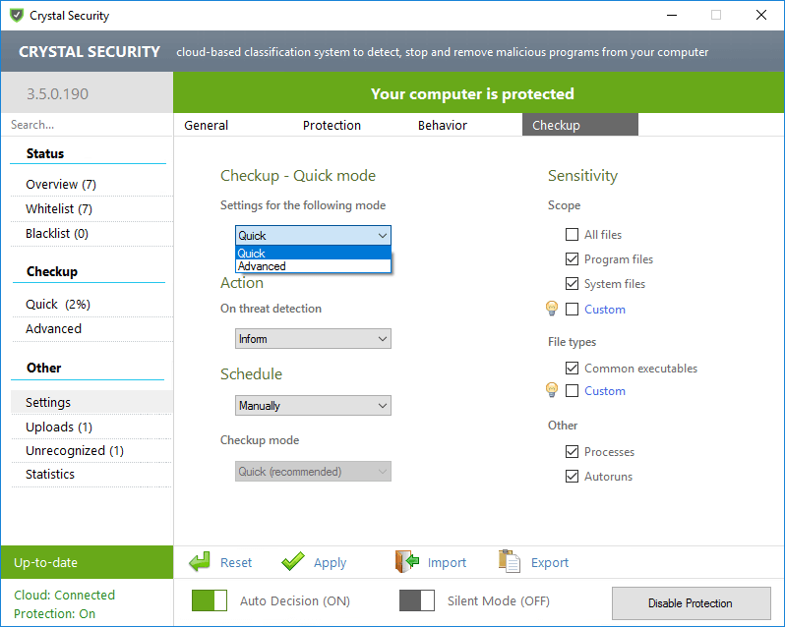Switch to the General tab

207,125
